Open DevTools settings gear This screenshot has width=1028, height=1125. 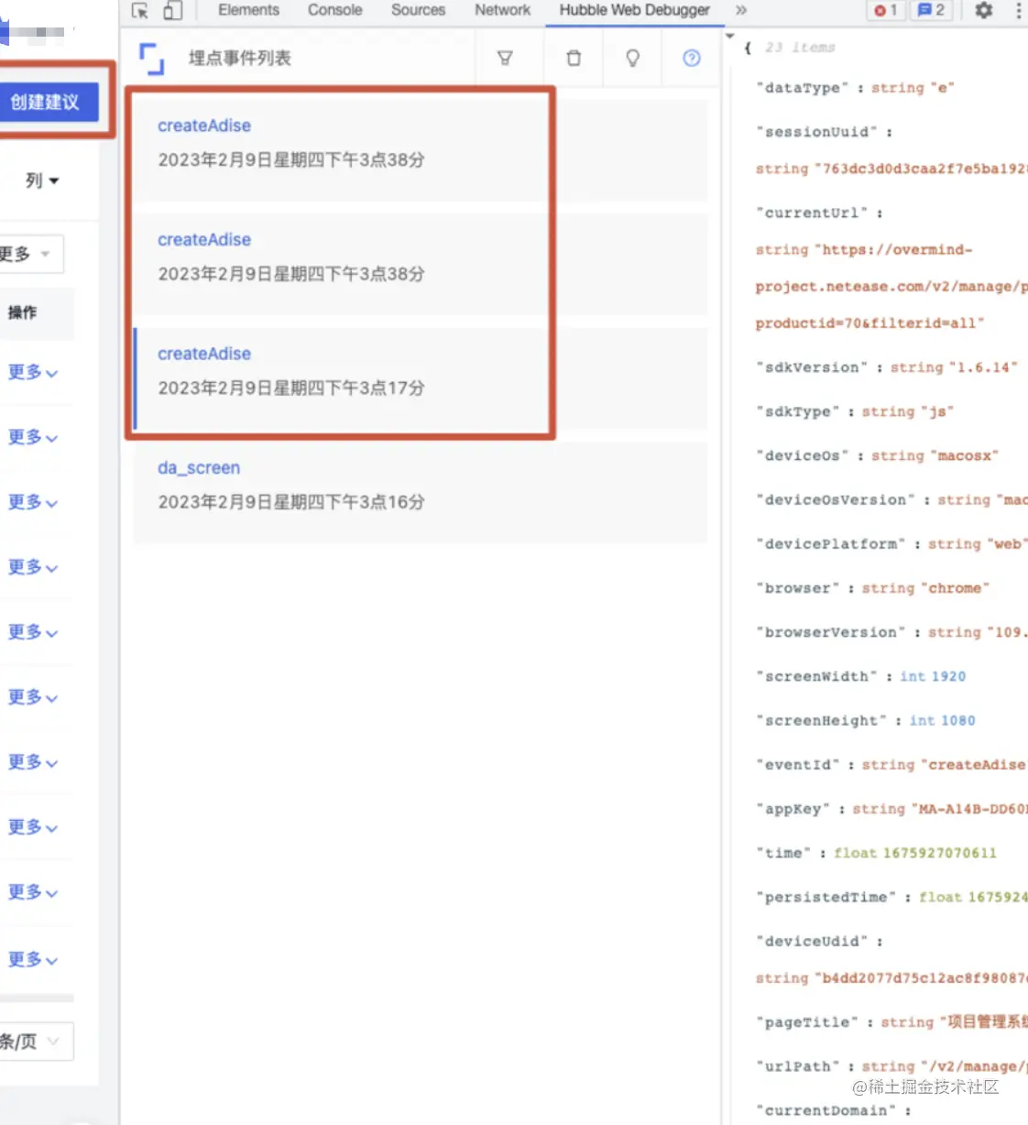click(983, 10)
